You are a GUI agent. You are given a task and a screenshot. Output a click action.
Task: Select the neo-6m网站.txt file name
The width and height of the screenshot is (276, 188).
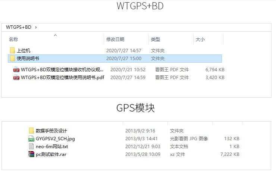coord(52,147)
